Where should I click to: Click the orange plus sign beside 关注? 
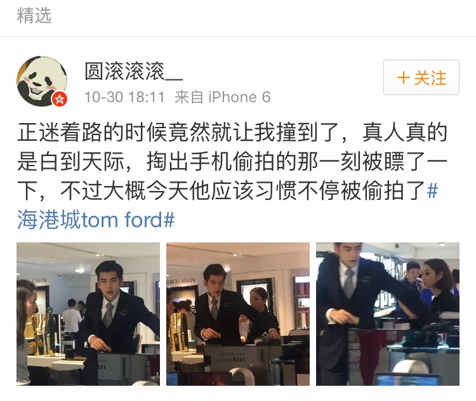(404, 77)
